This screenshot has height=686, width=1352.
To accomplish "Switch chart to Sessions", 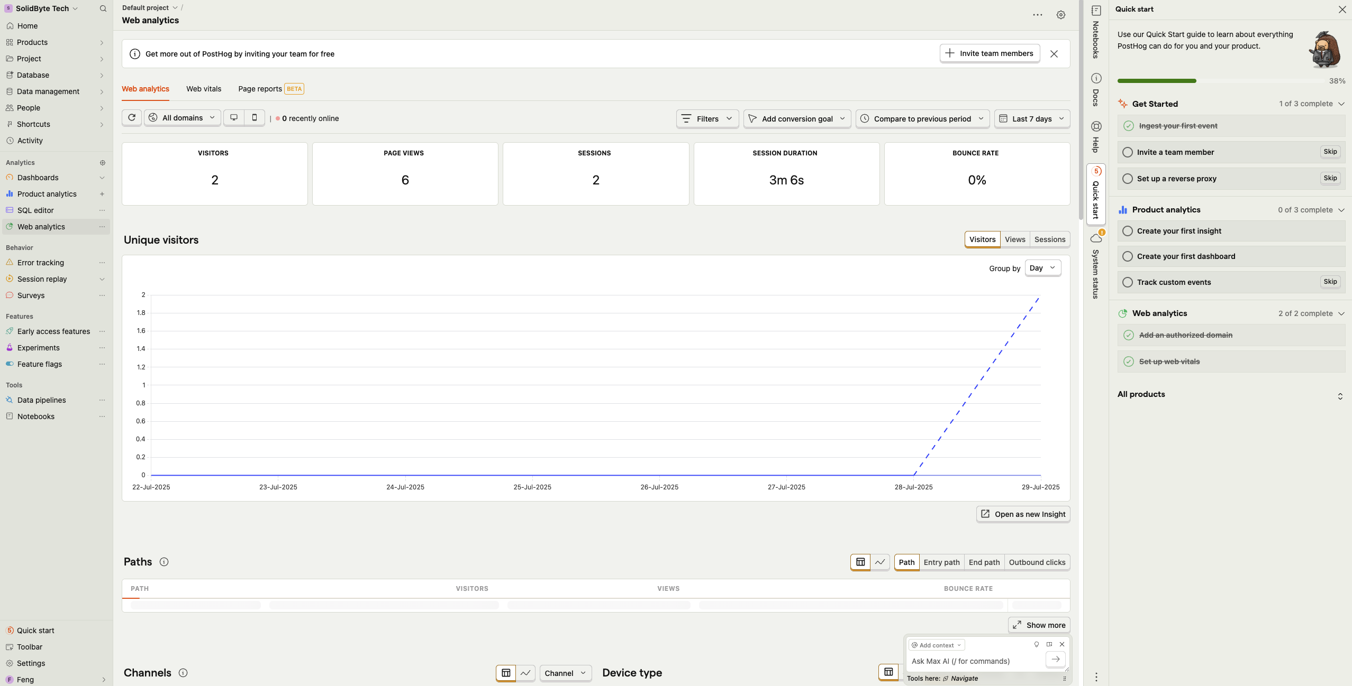I will coord(1049,239).
